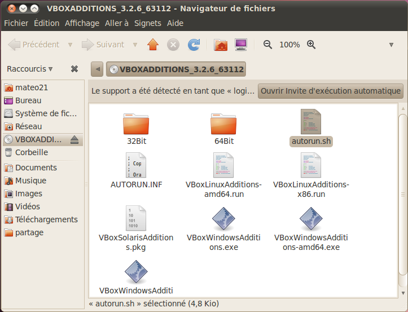
Task: Zoom in with the plus magnifier
Action: (311, 45)
